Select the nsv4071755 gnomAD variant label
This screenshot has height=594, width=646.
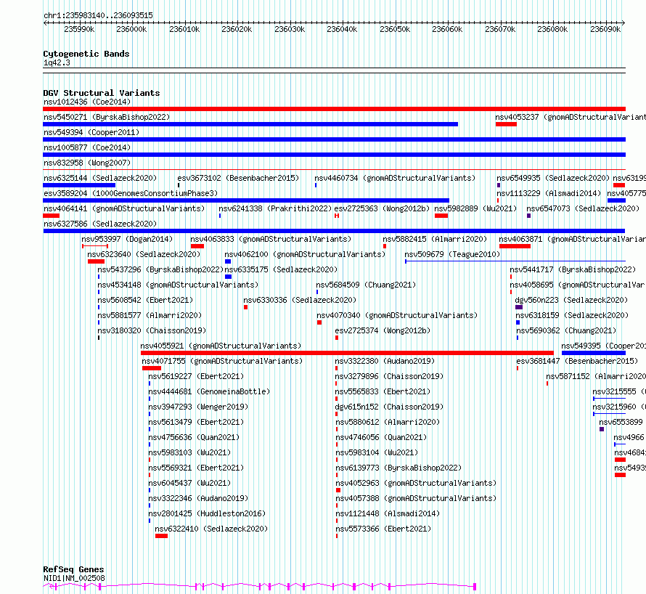[223, 361]
